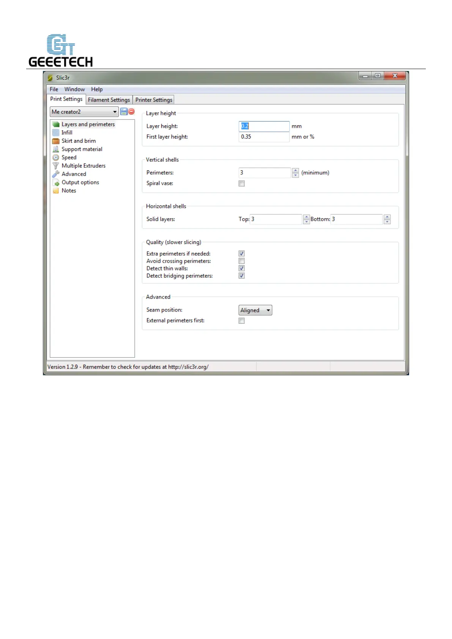Click the Bottom solid layers field

(x=356, y=219)
